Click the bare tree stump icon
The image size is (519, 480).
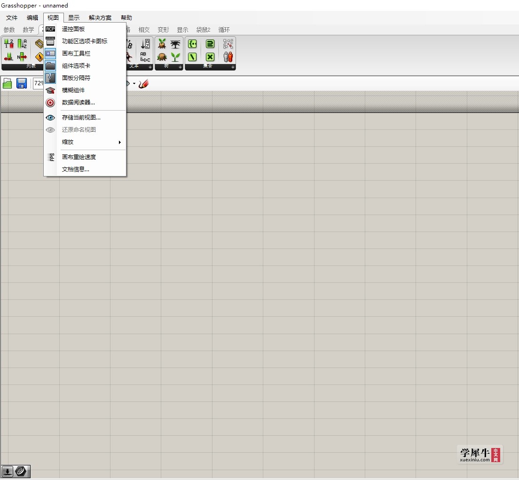162,57
